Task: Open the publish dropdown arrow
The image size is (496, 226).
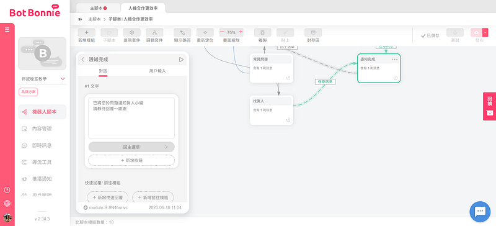Action: 485,32
